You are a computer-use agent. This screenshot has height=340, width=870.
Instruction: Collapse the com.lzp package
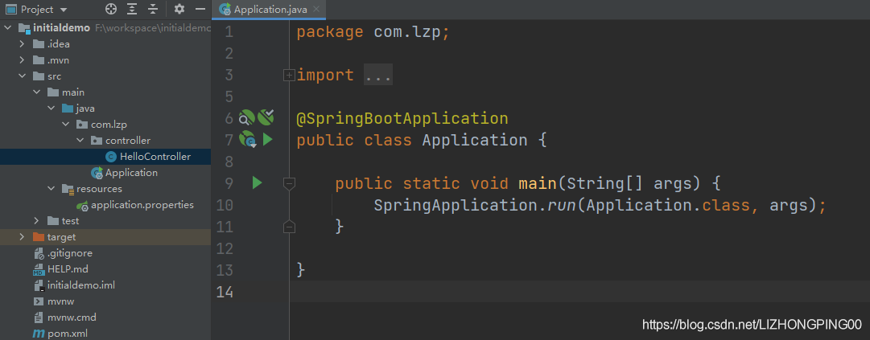pos(65,124)
